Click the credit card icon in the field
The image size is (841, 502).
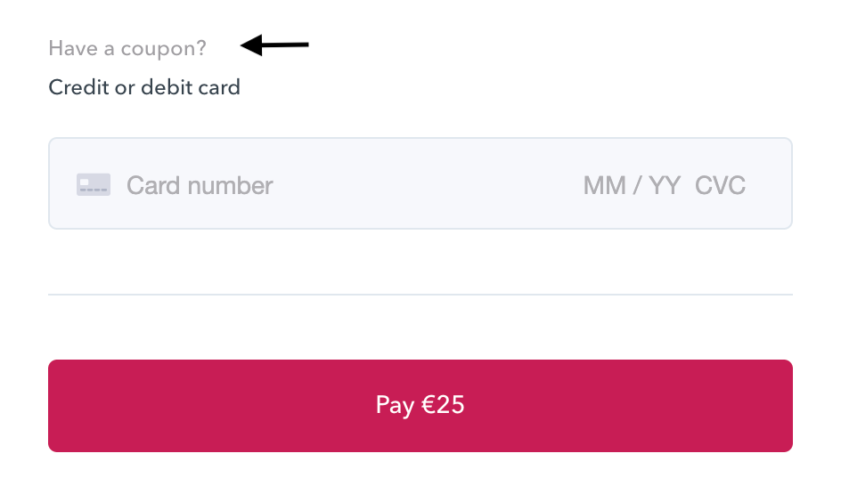tap(94, 185)
